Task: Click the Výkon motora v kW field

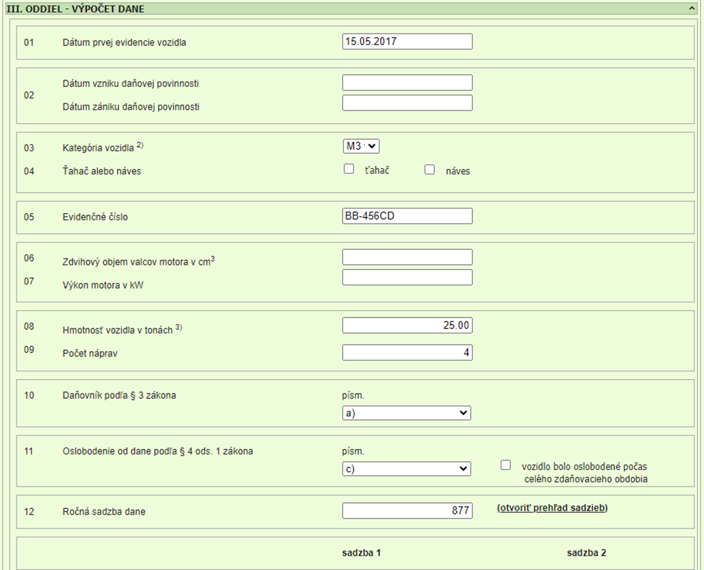Action: (x=407, y=277)
